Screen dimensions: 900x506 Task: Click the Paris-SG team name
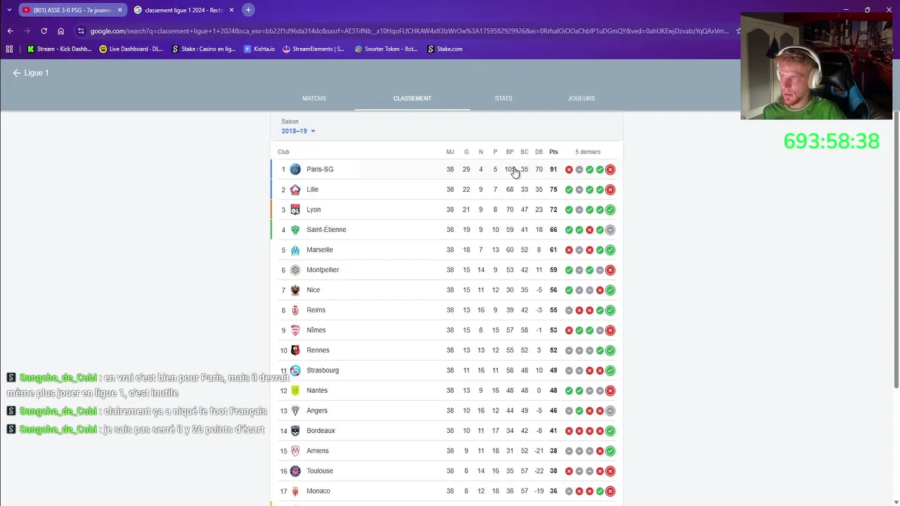point(320,169)
